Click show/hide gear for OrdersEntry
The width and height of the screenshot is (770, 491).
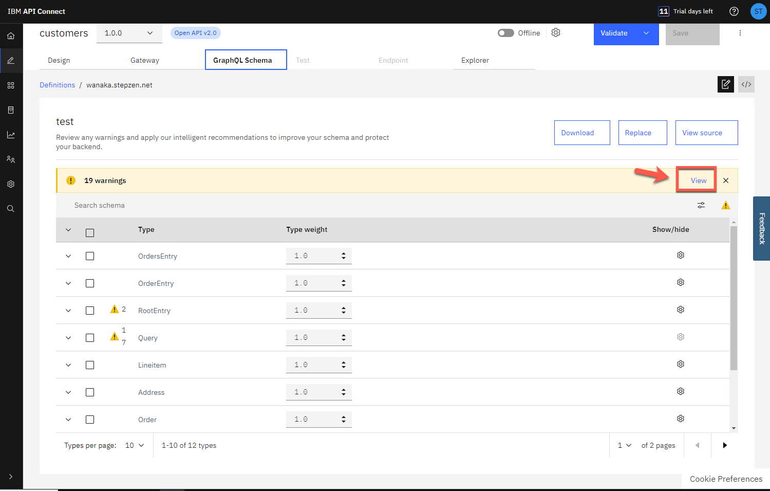[680, 256]
